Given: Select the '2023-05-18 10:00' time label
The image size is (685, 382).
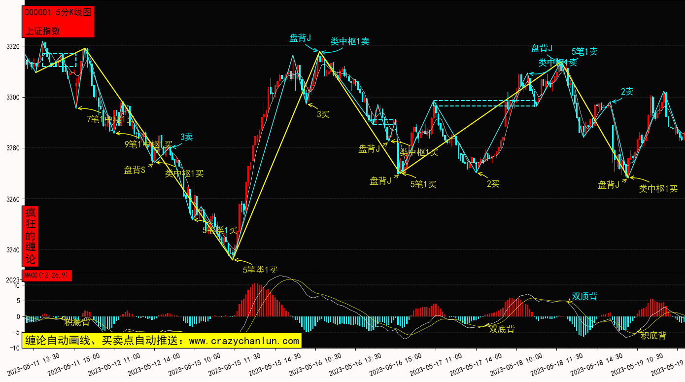Looking at the screenshot, I should click(x=516, y=364).
